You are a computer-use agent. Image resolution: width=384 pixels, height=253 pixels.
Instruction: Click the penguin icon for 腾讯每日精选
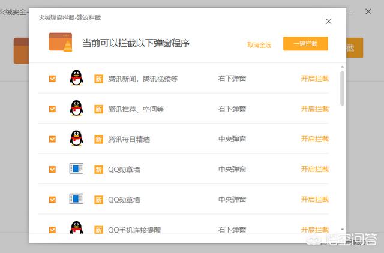76,138
